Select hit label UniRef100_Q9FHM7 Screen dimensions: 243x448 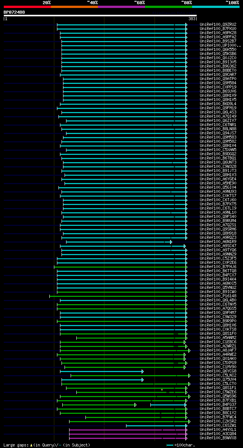tap(218, 312)
